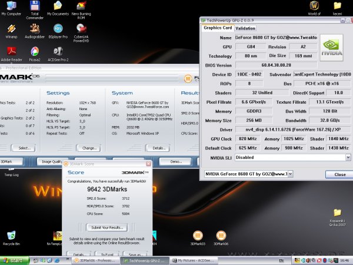The image size is (353, 265).
Task: Open BSplayer Pro shortcut
Action: 58,31
